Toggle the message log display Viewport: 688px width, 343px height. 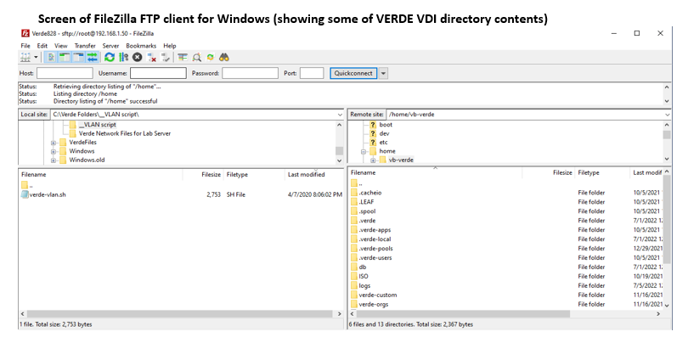click(x=51, y=57)
